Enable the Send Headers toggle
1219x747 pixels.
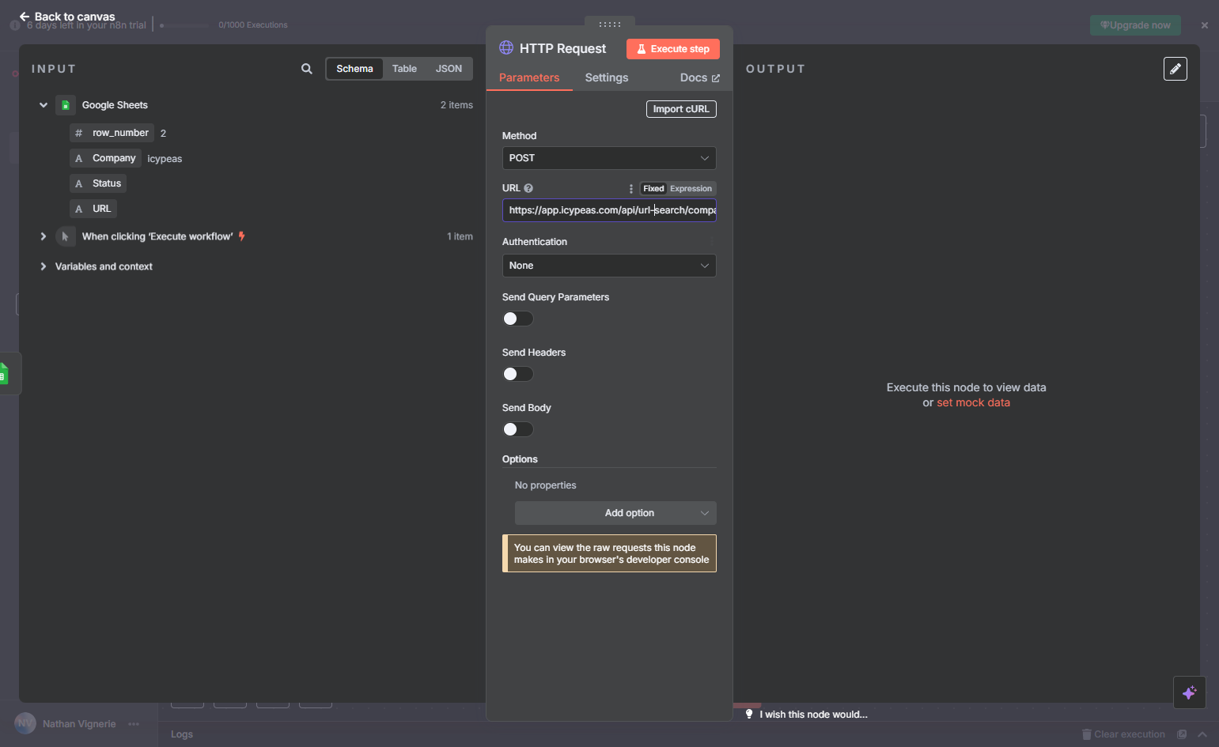point(518,374)
